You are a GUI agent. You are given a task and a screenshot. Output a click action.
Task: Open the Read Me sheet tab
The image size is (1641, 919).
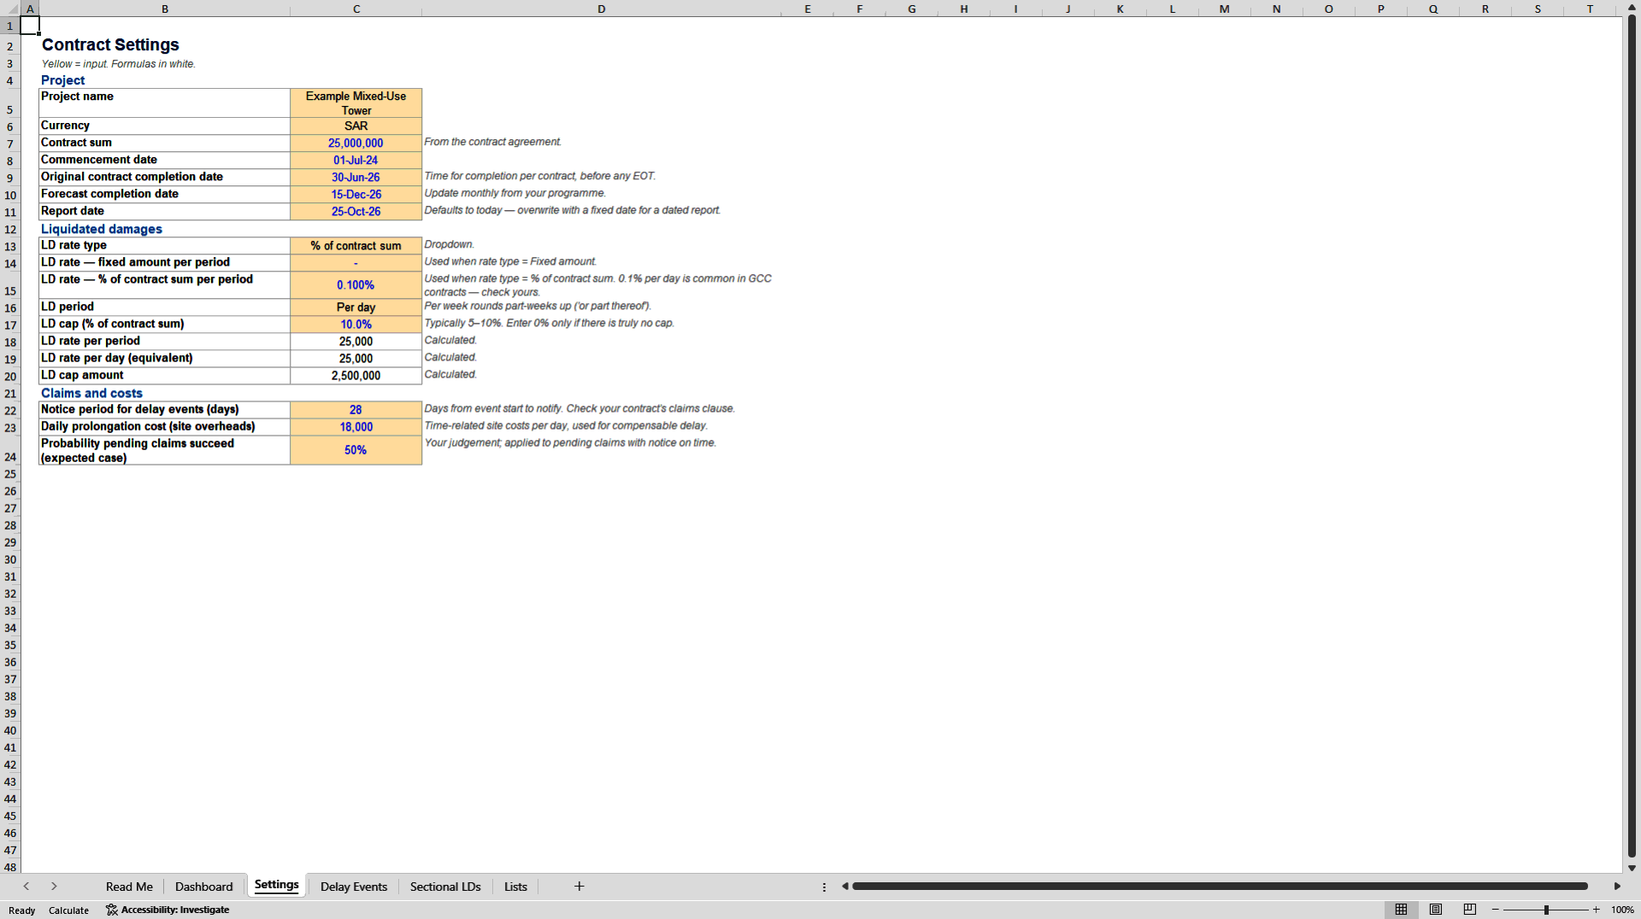[129, 887]
